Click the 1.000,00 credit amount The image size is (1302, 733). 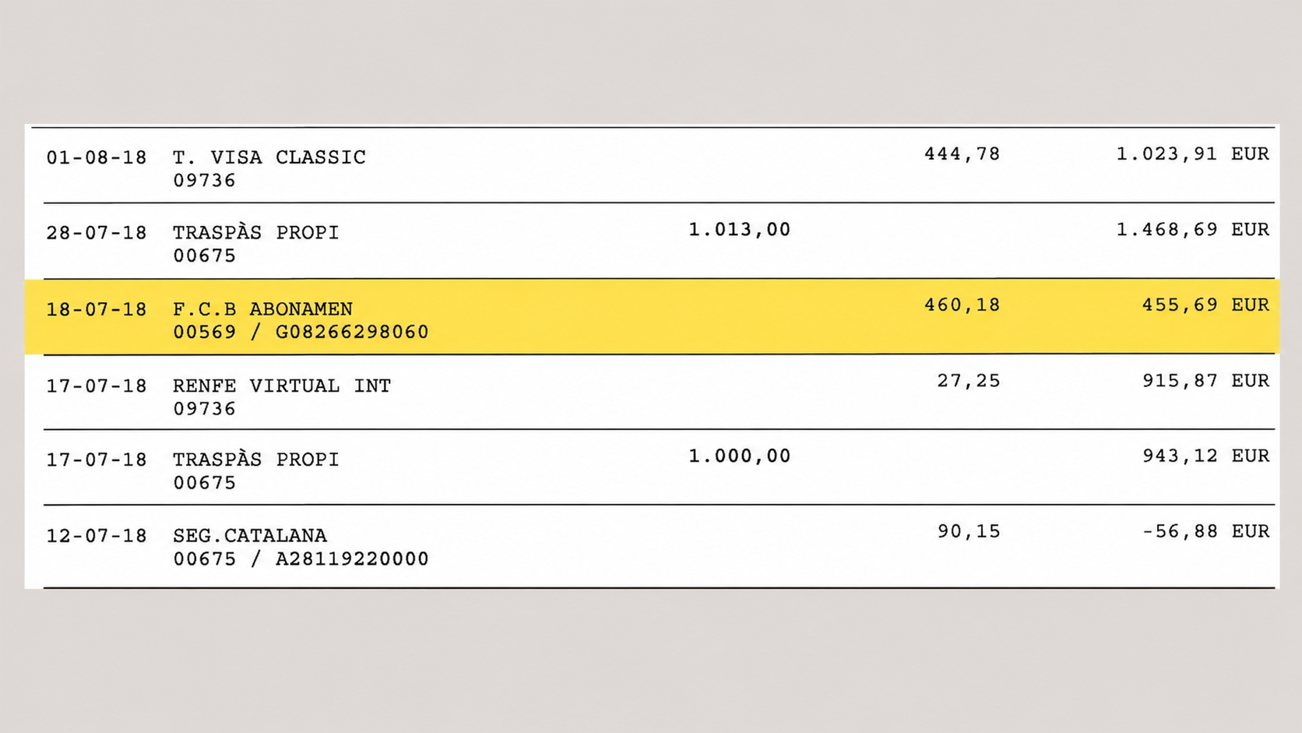tap(739, 456)
